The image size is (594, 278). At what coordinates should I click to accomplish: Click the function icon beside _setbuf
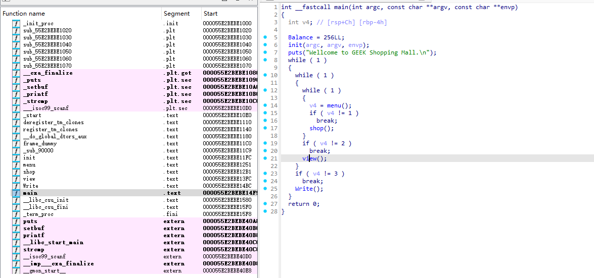(16, 87)
